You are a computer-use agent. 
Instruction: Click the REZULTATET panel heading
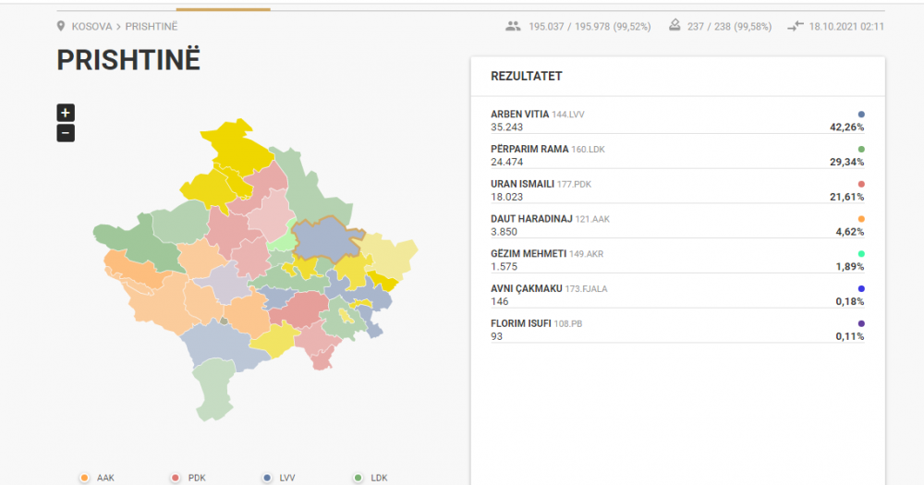[527, 77]
